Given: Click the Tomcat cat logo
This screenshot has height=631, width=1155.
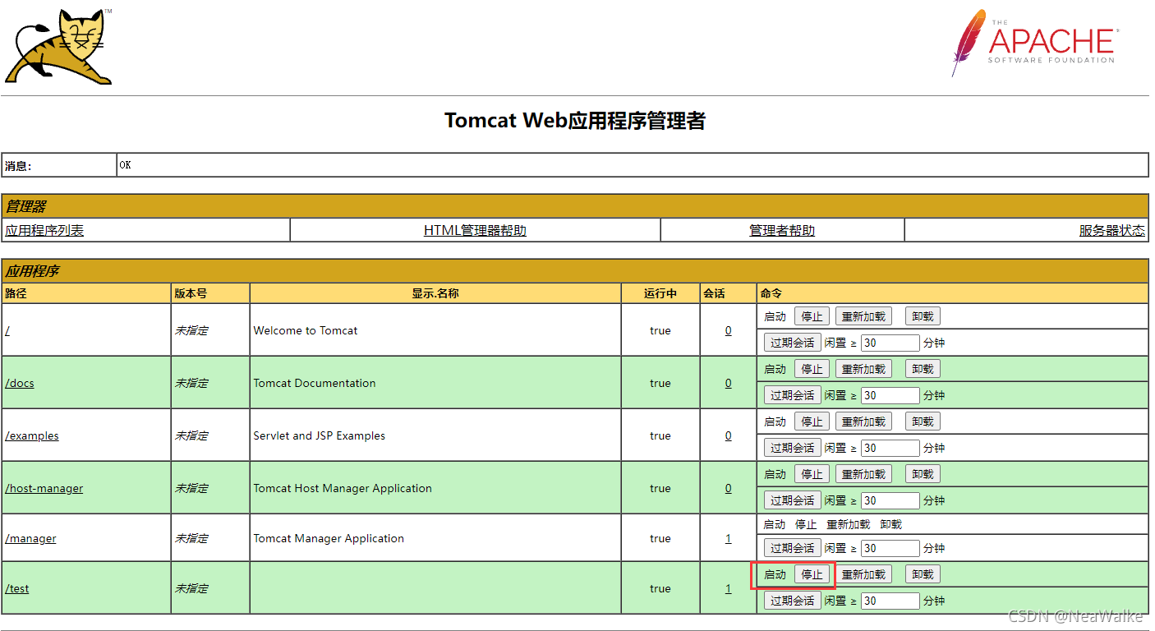Looking at the screenshot, I should (x=59, y=47).
